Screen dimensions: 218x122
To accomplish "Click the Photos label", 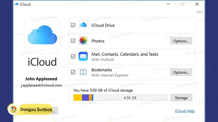I will 98,41.
